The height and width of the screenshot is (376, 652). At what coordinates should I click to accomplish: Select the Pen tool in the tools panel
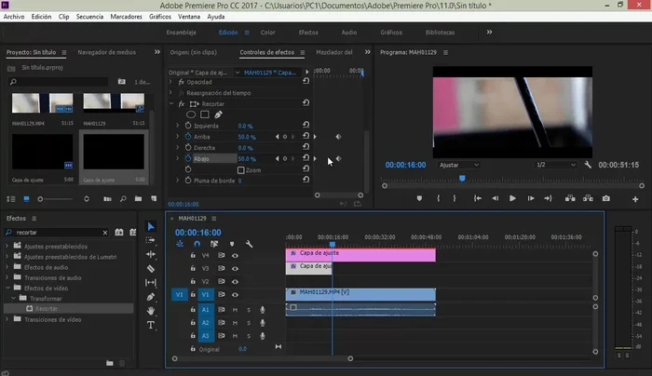point(151,297)
